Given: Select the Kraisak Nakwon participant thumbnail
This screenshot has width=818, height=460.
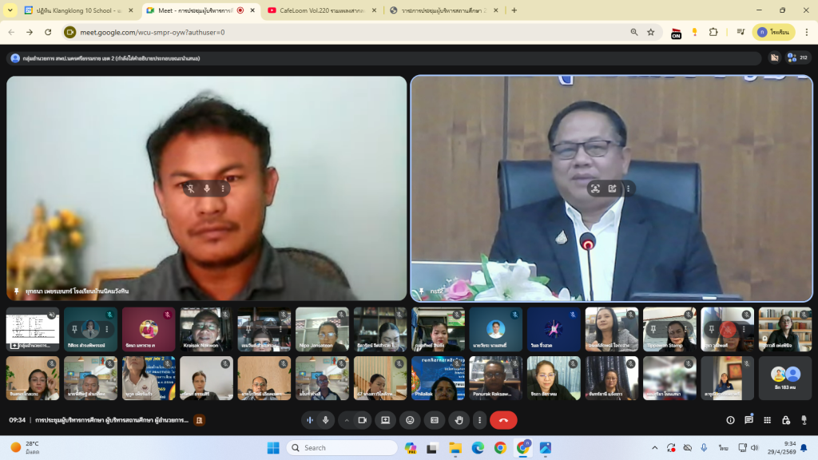Looking at the screenshot, I should point(206,329).
